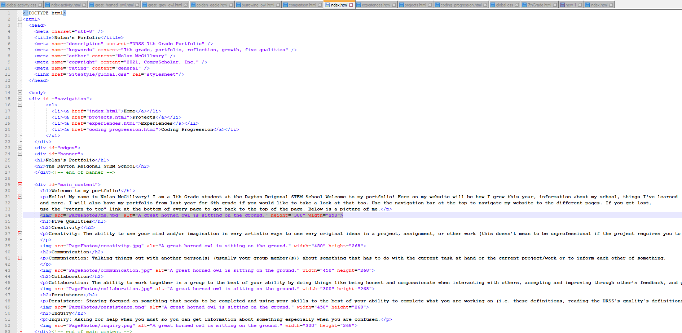
Task: Collapse the Communication paragraph fold on line 41
Action: (20, 258)
